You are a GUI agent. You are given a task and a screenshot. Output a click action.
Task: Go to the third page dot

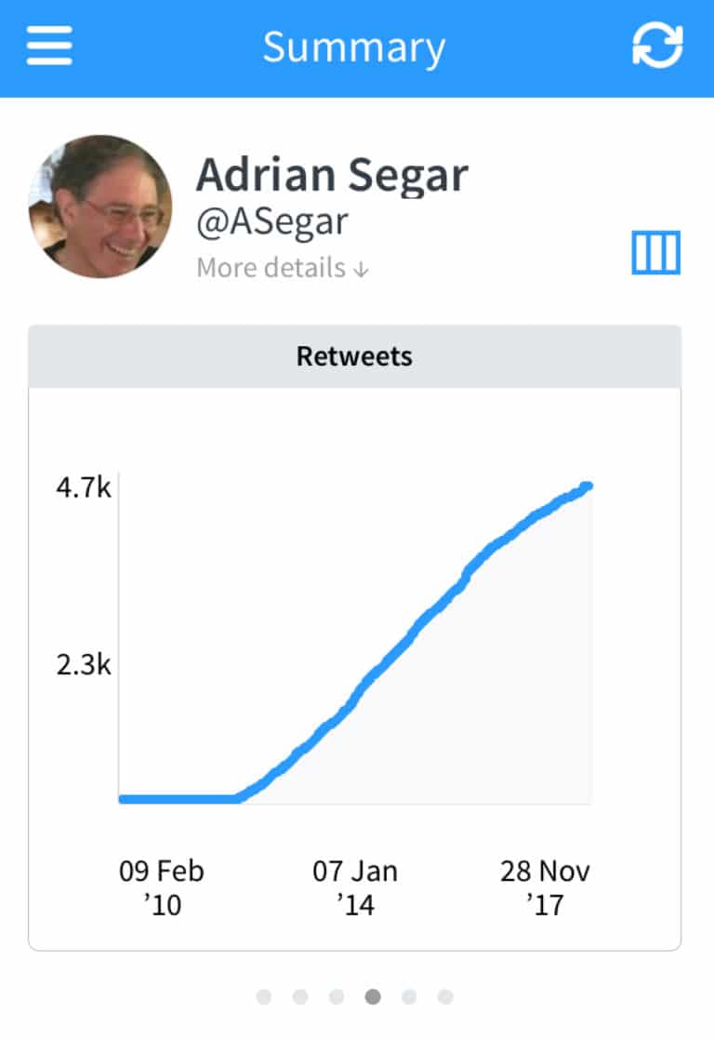(x=337, y=996)
